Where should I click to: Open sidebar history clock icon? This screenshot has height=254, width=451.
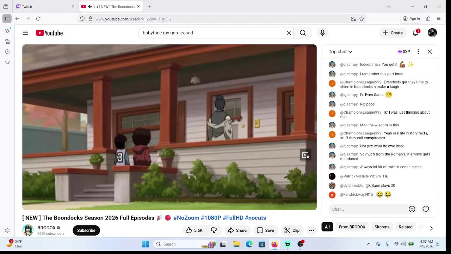point(7,52)
